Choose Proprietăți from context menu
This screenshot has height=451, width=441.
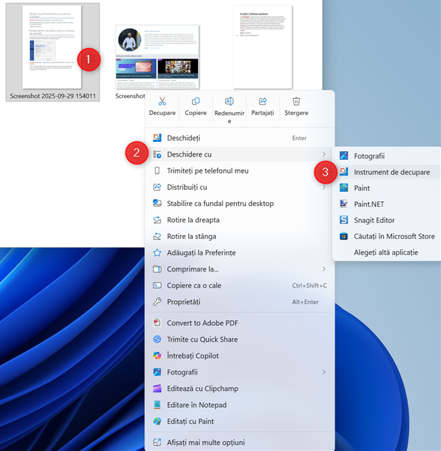183,301
